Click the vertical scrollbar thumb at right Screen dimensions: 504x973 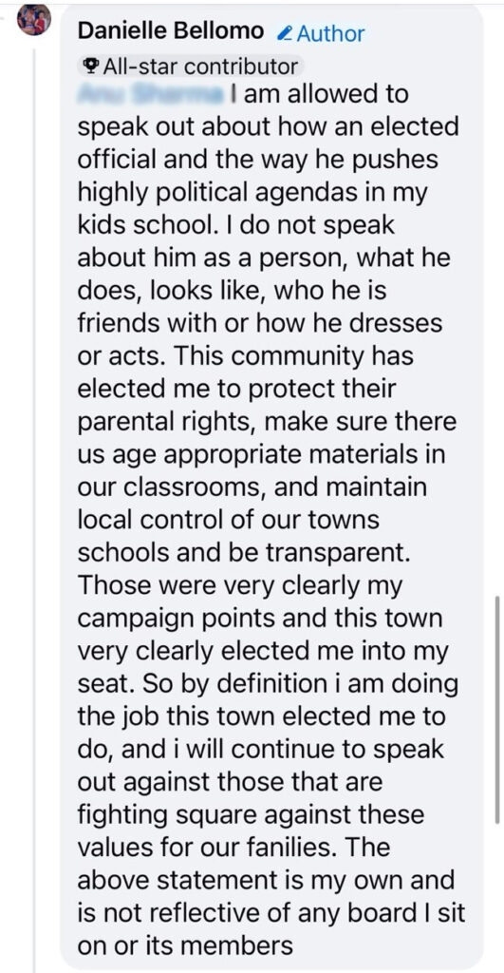(497, 709)
